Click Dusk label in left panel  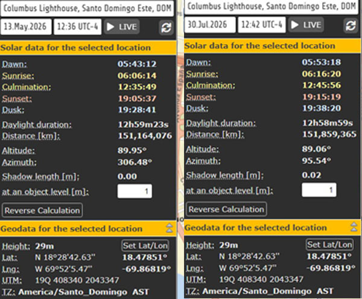point(13,110)
